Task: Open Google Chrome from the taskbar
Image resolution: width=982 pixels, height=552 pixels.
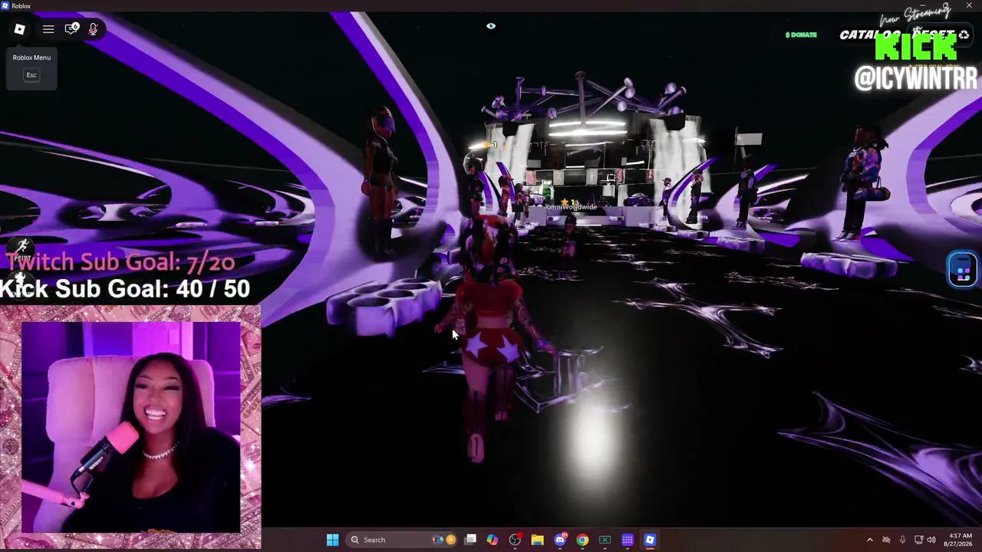Action: coord(582,540)
